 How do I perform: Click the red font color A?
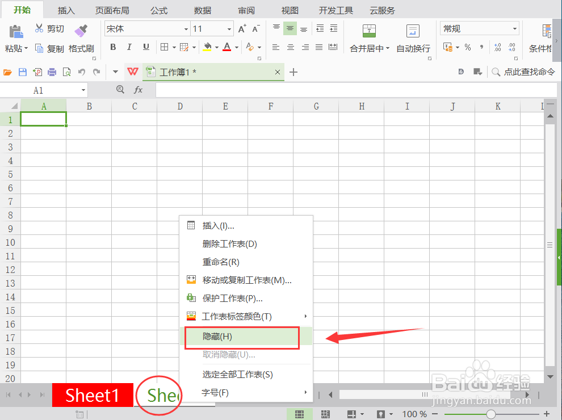pos(227,47)
